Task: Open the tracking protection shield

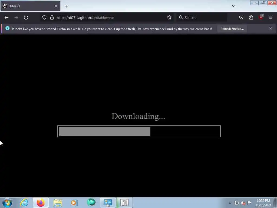Action: (44, 18)
